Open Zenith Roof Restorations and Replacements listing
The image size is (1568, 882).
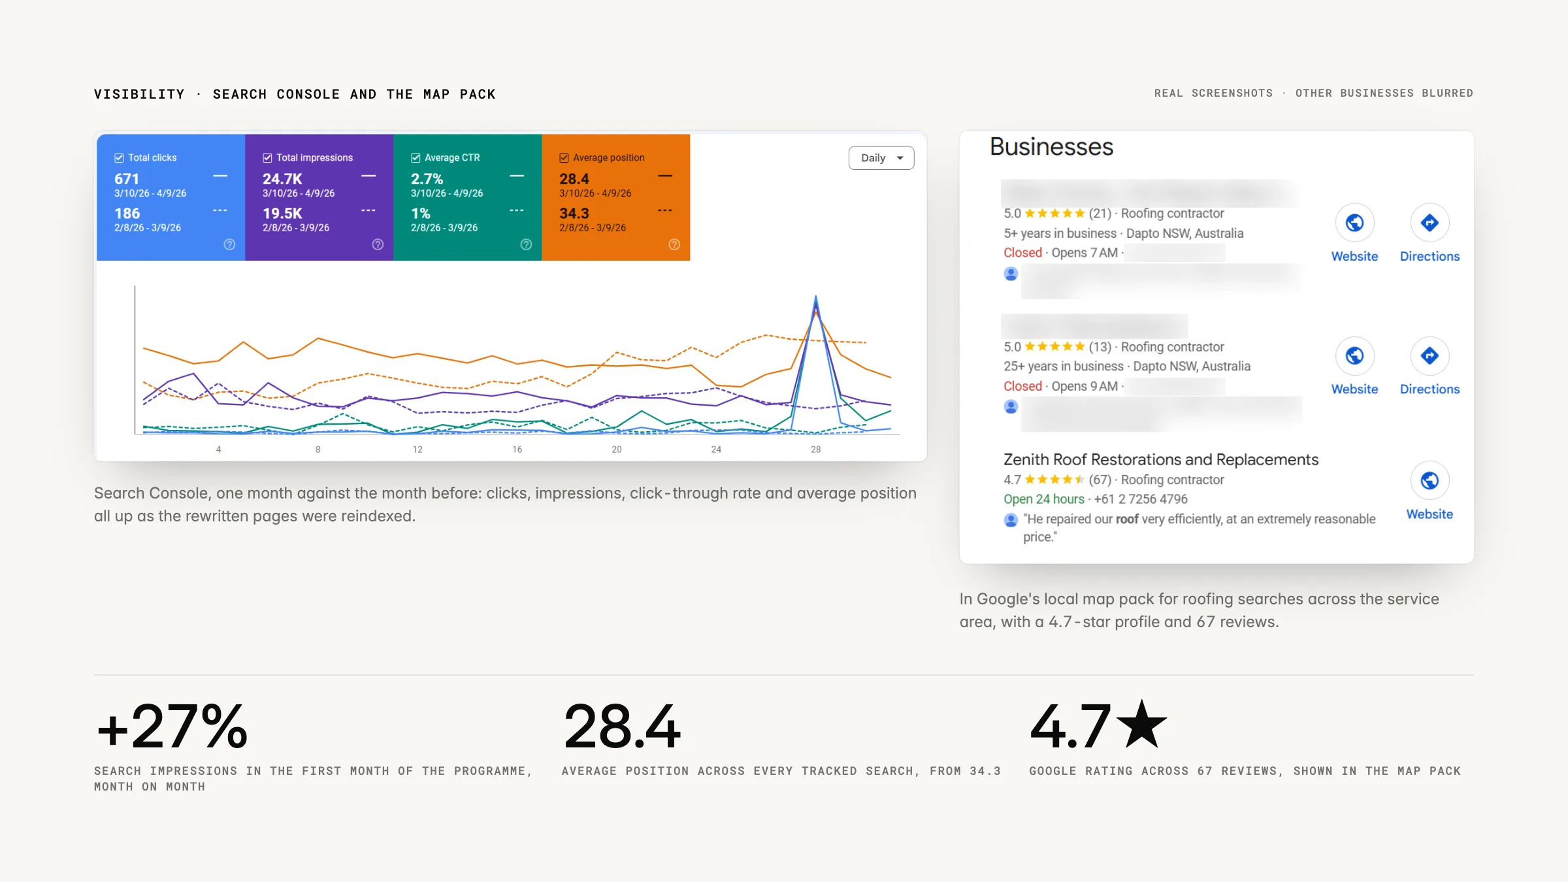[x=1161, y=459]
